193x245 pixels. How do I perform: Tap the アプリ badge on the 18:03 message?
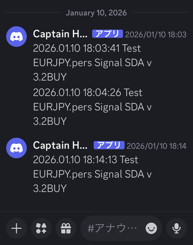click(107, 34)
